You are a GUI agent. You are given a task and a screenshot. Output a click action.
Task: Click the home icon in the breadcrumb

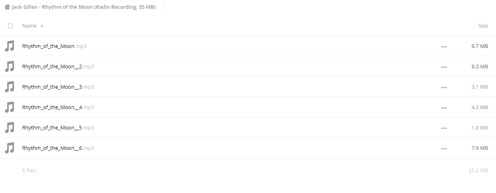pos(7,7)
